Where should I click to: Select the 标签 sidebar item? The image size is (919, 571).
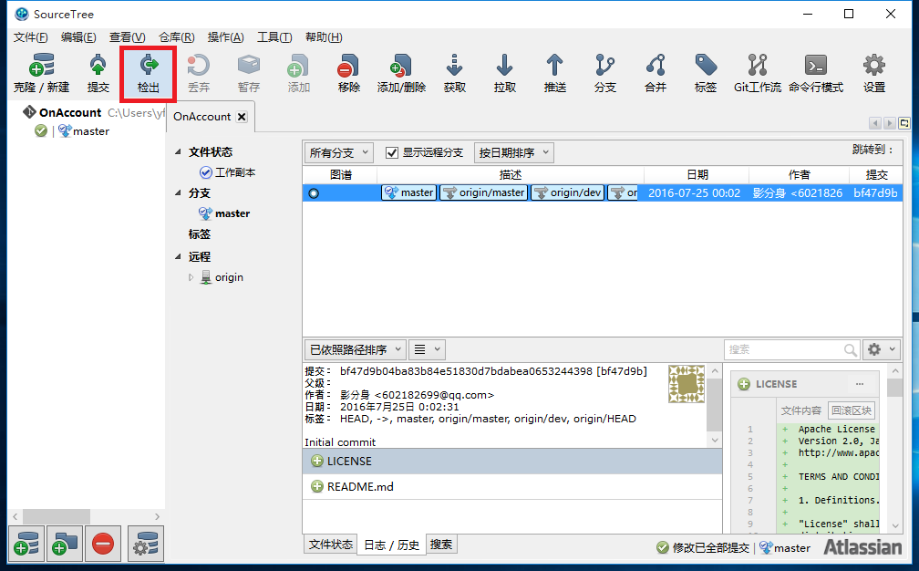click(x=200, y=234)
